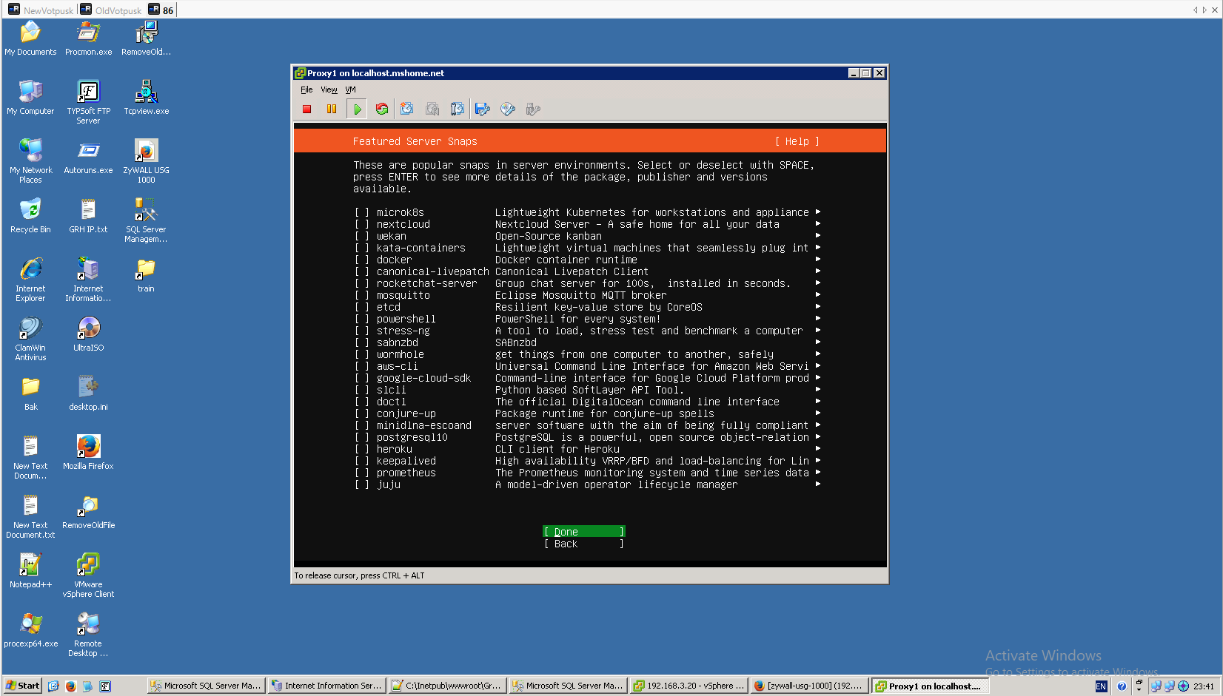Select the UltraISO desktop icon
Image resolution: width=1223 pixels, height=696 pixels.
88,334
